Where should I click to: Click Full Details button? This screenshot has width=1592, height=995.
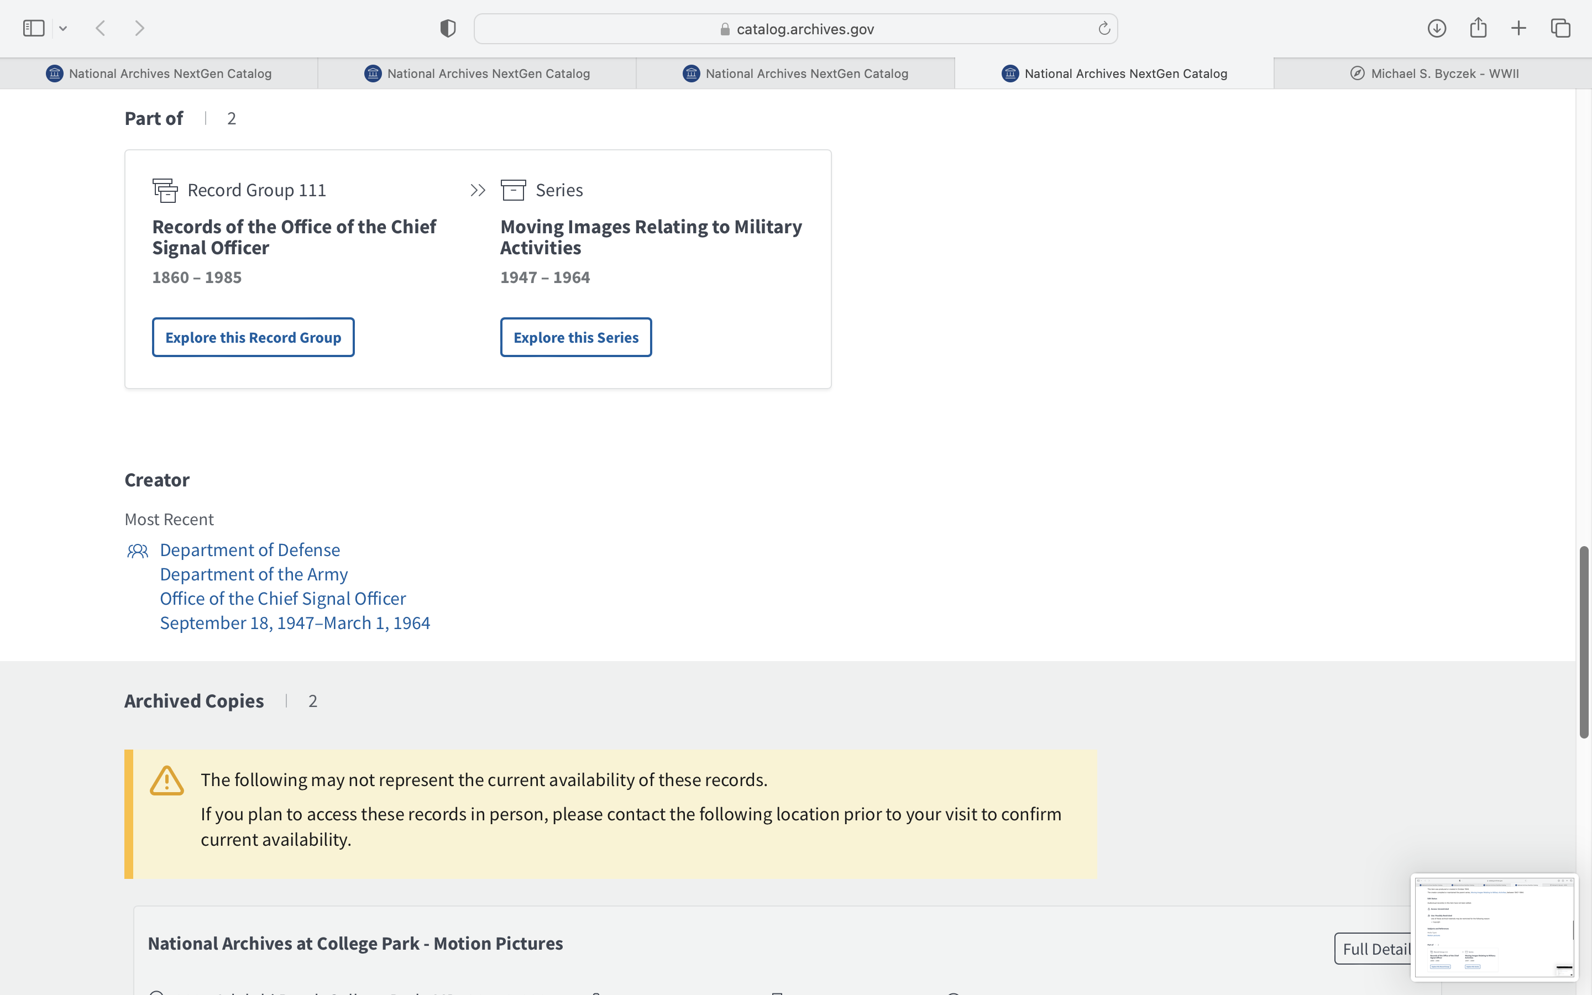[1373, 948]
